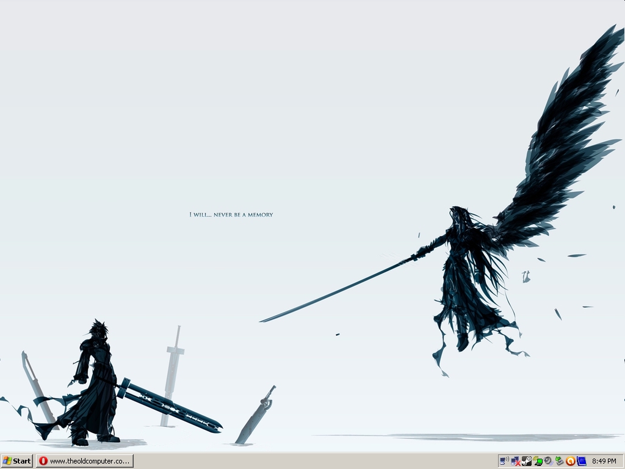625x469 pixels.
Task: Click the pale upright sword stuck in ground
Action: point(173,373)
